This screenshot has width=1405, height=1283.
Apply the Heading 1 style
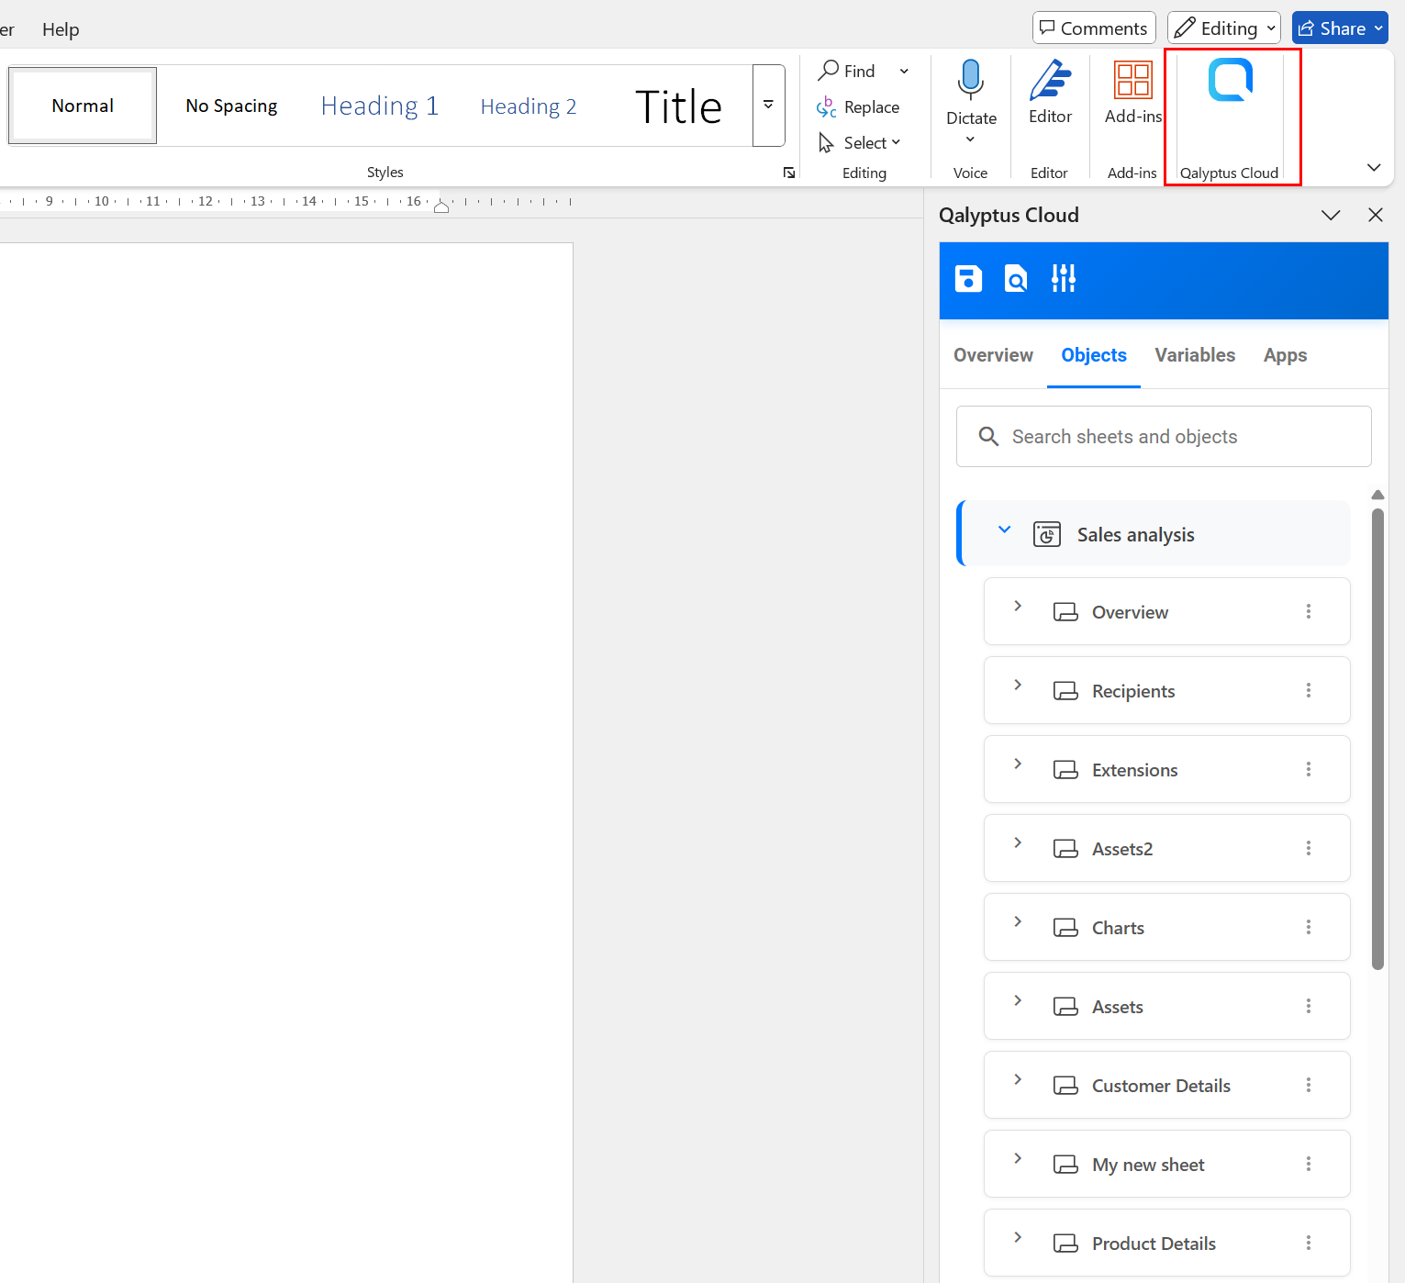point(379,106)
